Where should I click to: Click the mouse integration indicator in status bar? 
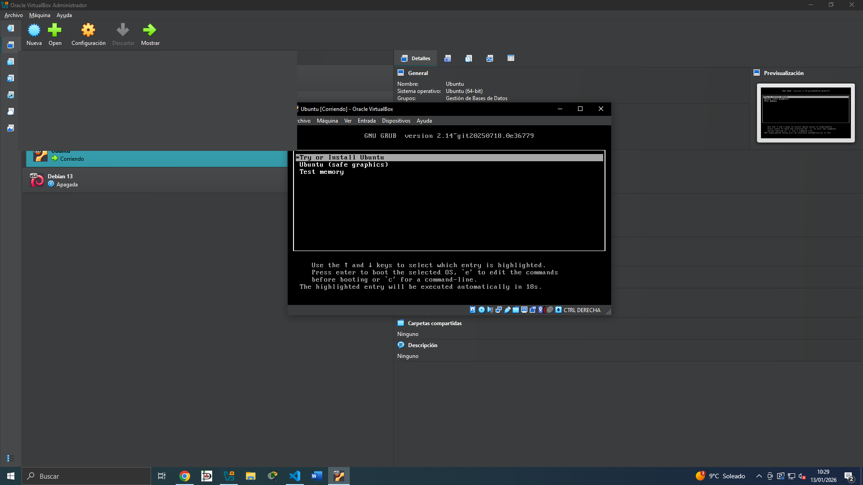click(550, 310)
